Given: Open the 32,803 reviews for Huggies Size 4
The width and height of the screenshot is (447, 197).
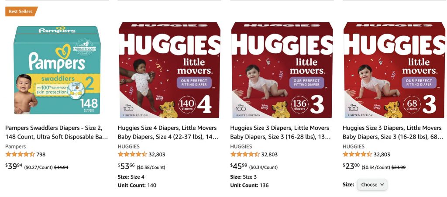Looking at the screenshot, I should 157,155.
